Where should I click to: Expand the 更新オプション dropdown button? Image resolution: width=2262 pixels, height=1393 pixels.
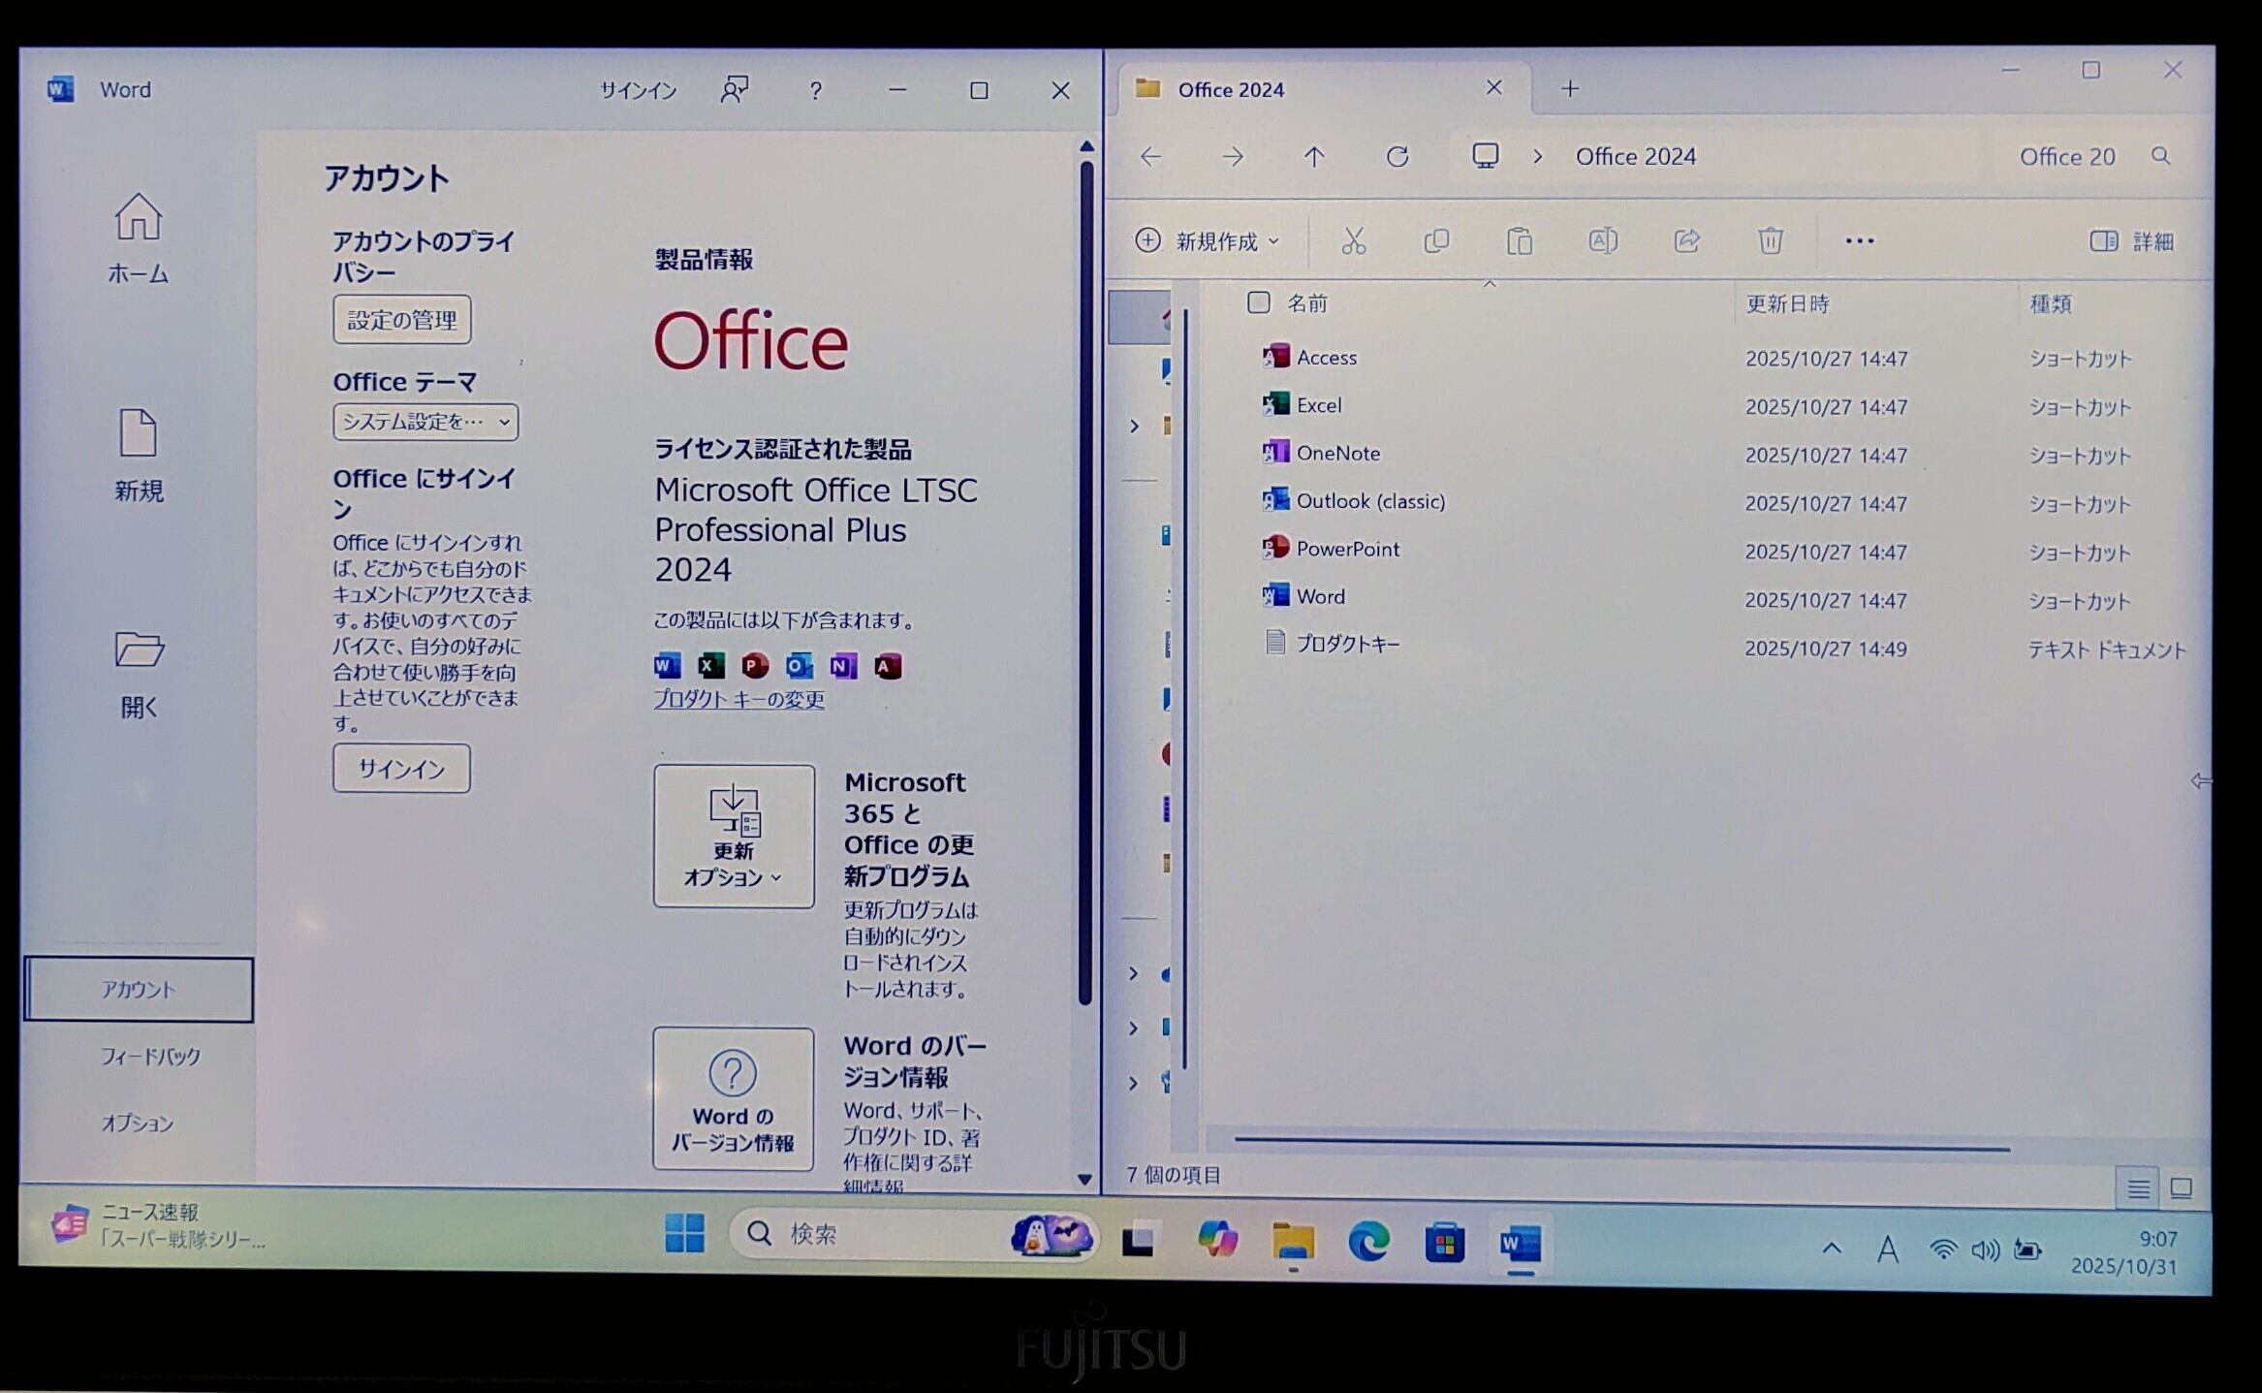[734, 837]
